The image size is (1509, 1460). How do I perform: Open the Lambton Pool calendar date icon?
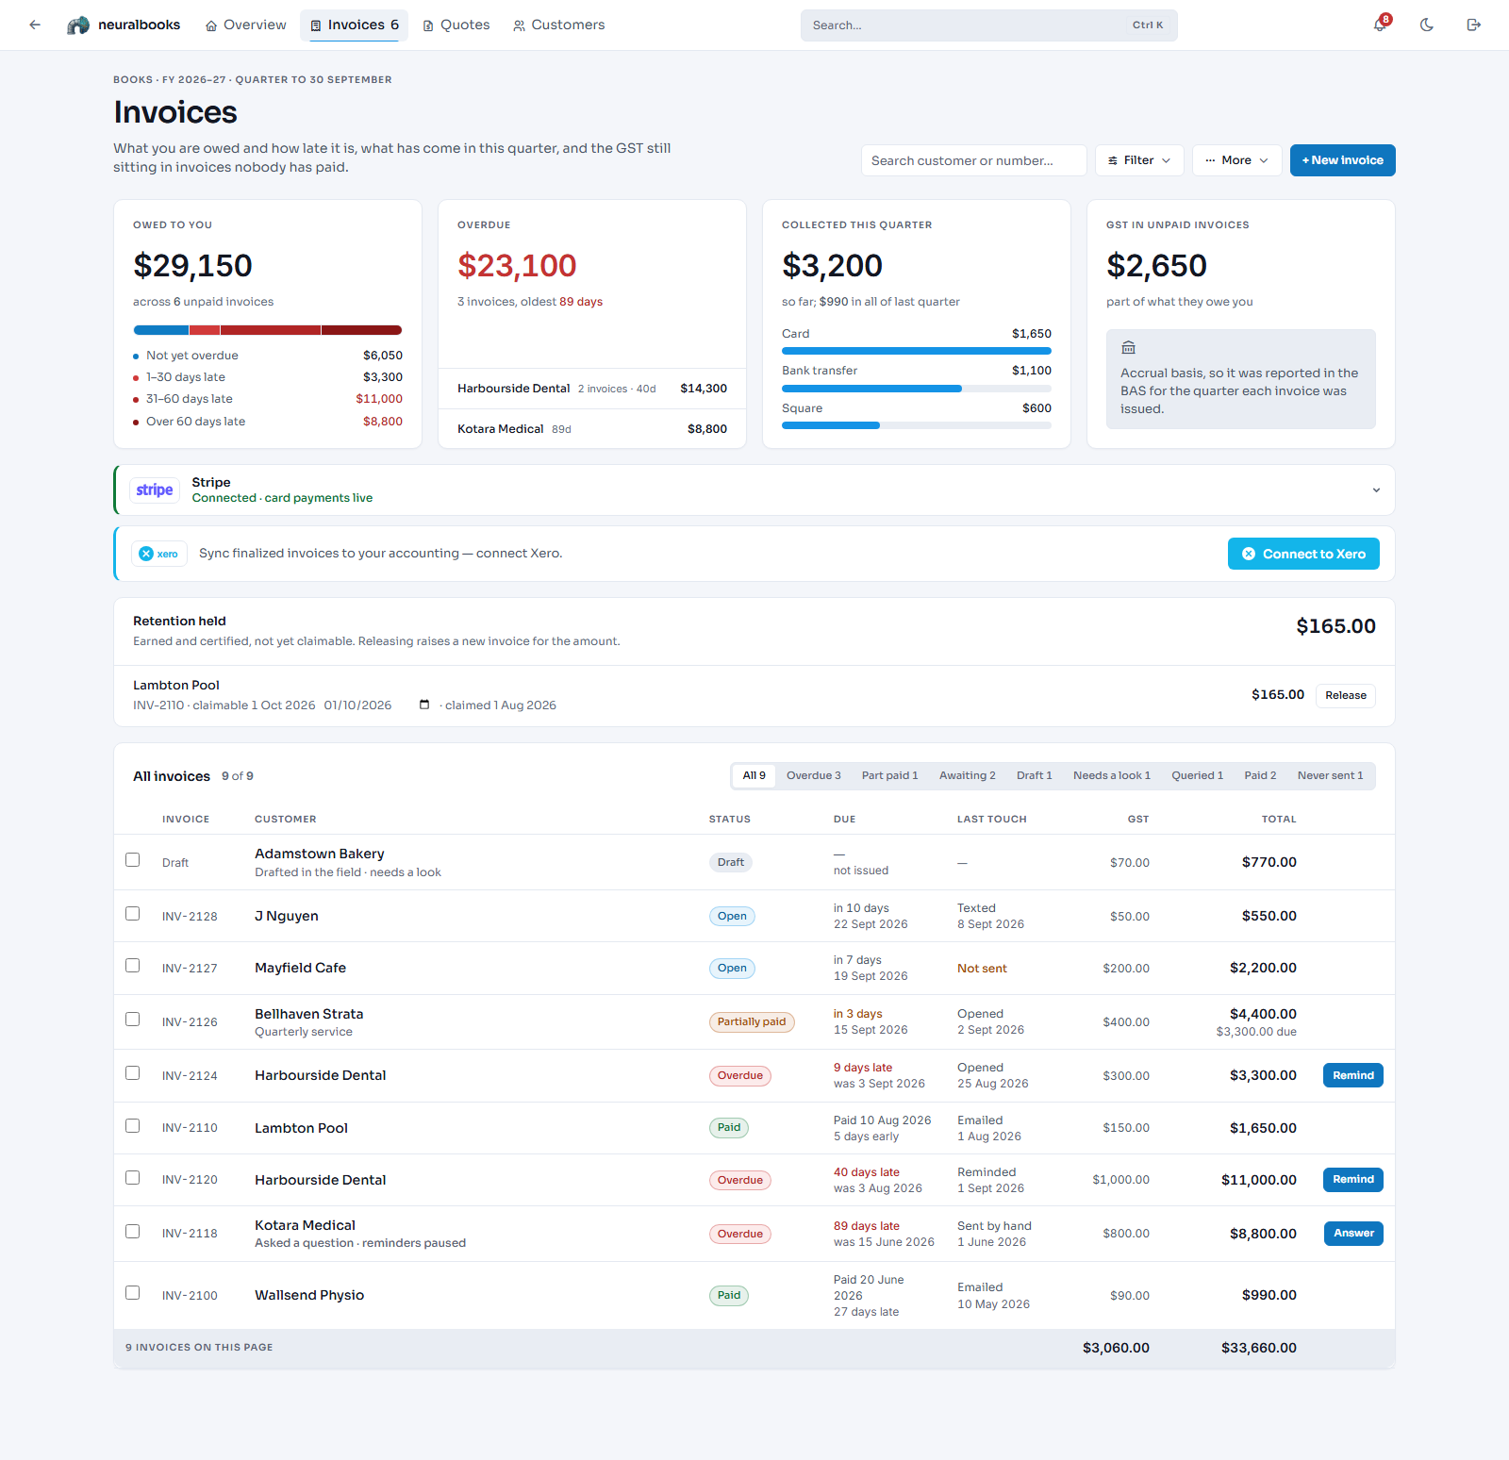click(424, 705)
